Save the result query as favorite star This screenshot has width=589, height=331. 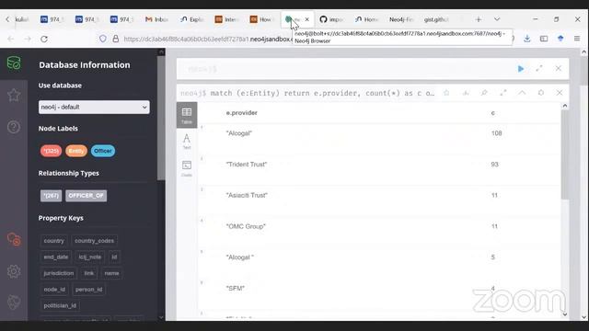[446, 93]
